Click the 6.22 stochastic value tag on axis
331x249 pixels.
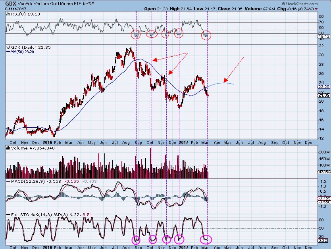tap(323, 241)
